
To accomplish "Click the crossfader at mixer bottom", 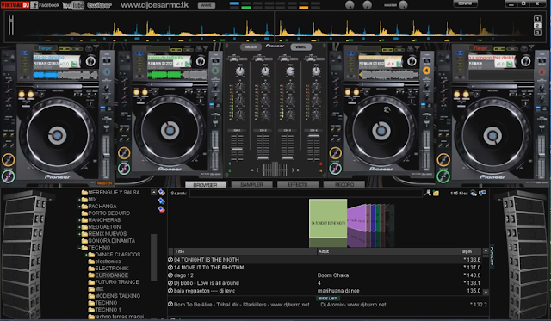I will click(x=275, y=170).
